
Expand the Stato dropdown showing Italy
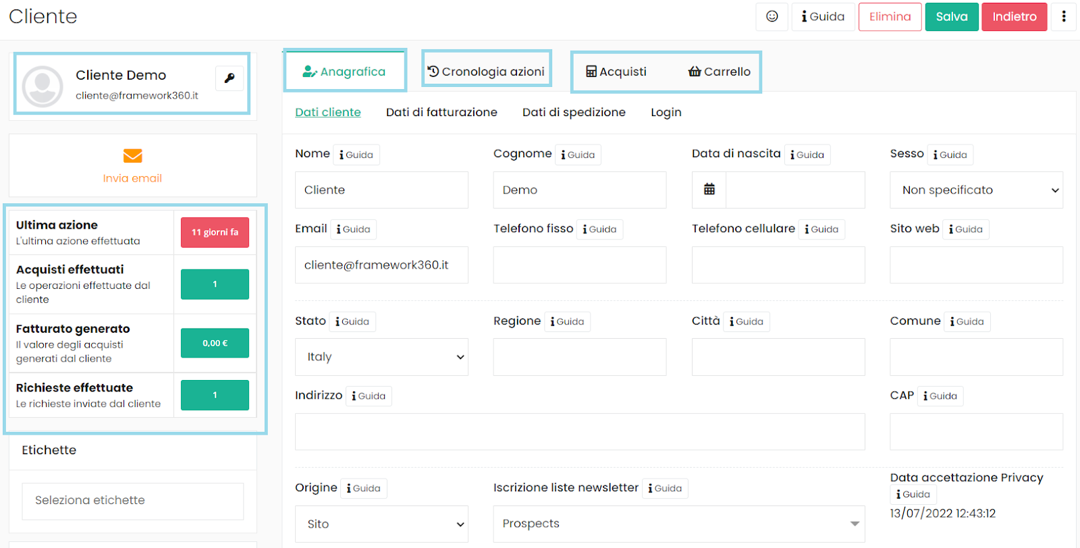(381, 357)
